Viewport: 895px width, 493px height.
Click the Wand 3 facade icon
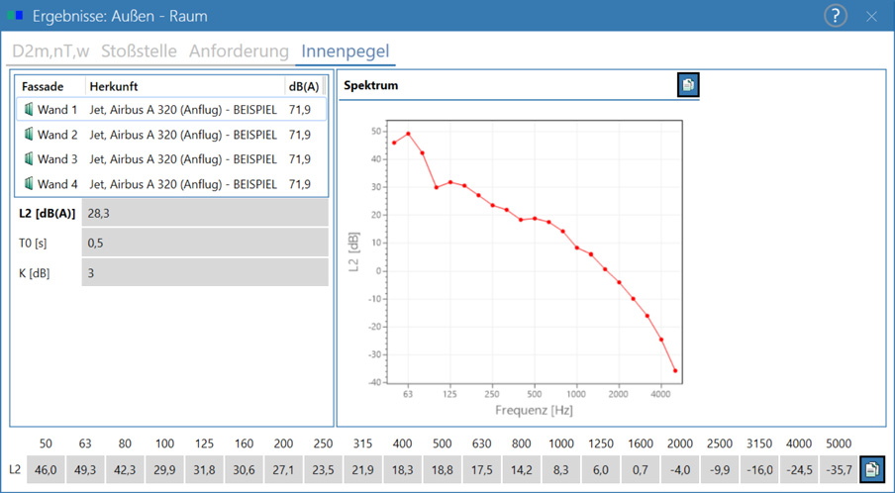(x=29, y=158)
